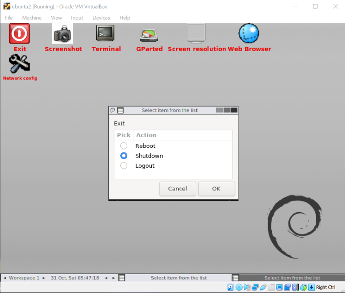Open the Machine menu
Image resolution: width=345 pixels, height=293 pixels.
pos(32,18)
